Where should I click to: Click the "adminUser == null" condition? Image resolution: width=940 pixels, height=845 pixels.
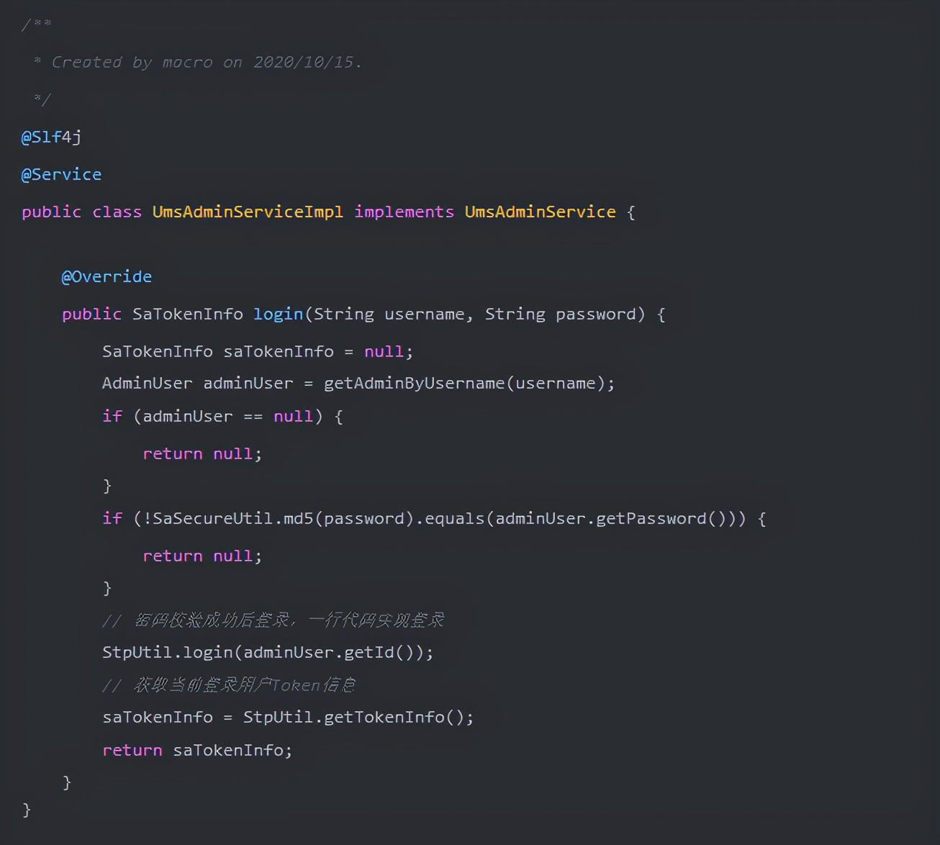227,417
